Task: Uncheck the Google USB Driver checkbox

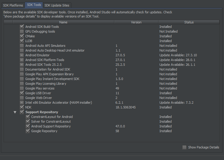Action: 22,93
